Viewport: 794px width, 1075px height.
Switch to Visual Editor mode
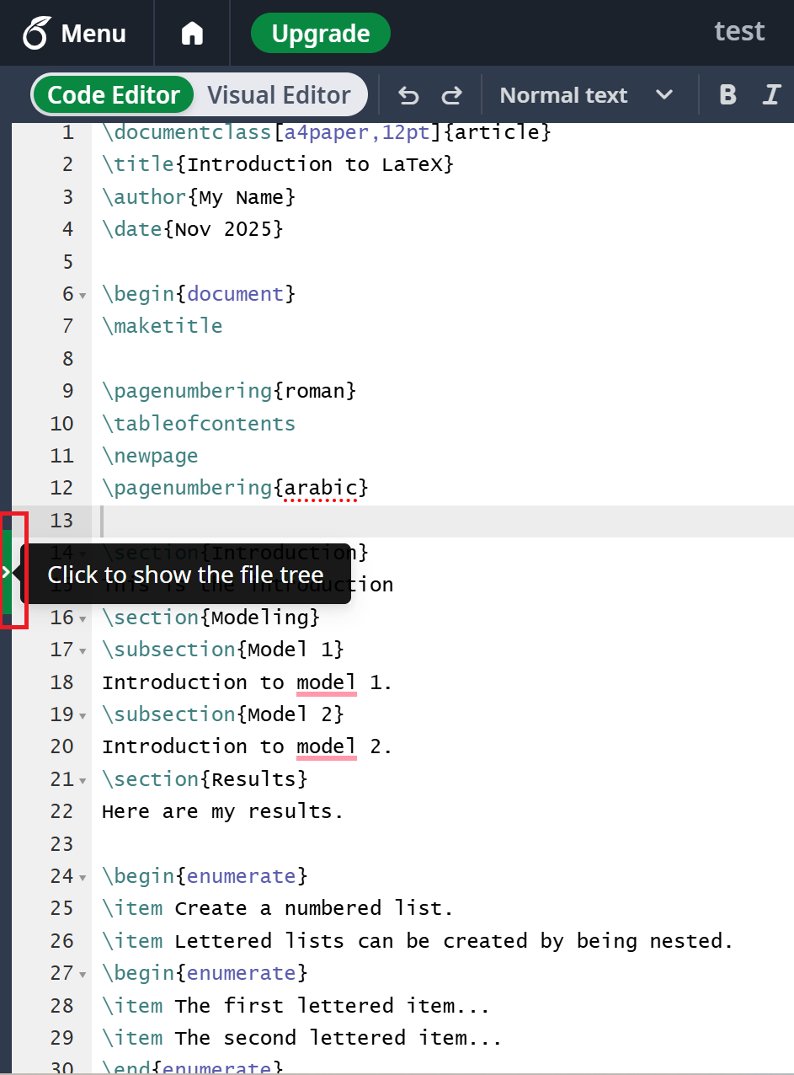click(x=279, y=95)
